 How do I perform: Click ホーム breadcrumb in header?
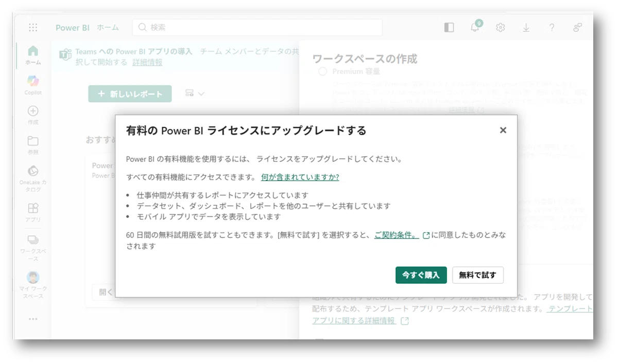point(108,28)
